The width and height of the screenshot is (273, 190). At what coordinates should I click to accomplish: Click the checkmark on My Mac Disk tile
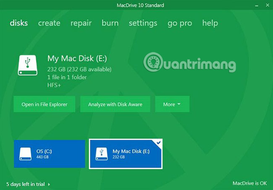tap(158, 143)
